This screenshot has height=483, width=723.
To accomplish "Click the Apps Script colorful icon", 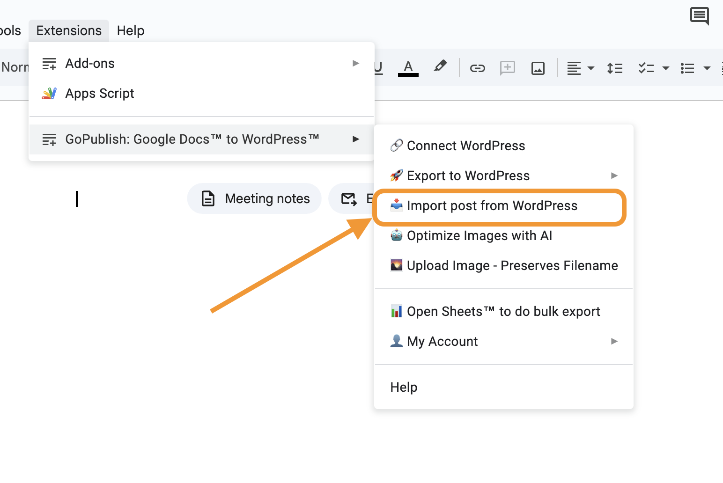I will (x=49, y=94).
